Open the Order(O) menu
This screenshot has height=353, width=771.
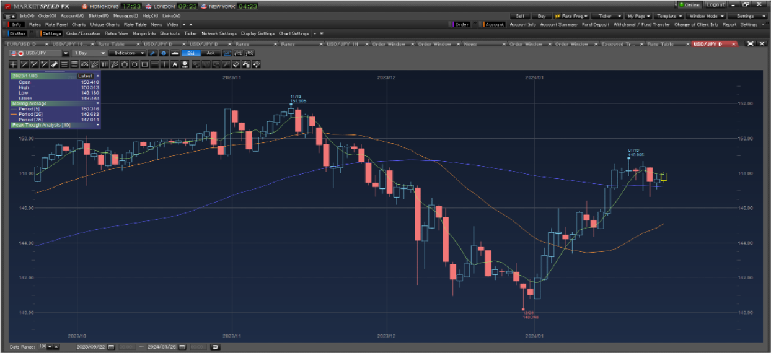46,15
